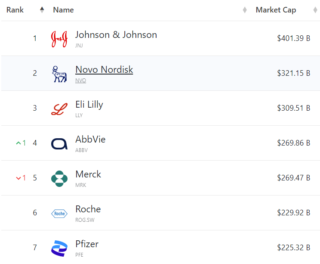Viewport: 320px width, 264px height.
Task: Click the AbbVie logo icon
Action: (59, 143)
